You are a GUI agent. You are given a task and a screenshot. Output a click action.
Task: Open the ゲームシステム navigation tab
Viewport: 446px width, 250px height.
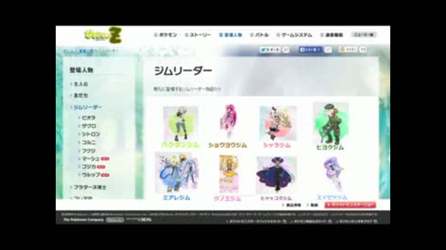point(295,35)
